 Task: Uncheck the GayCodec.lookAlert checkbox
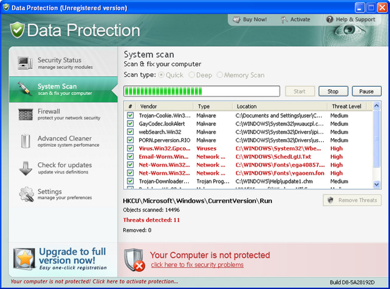tap(131, 124)
